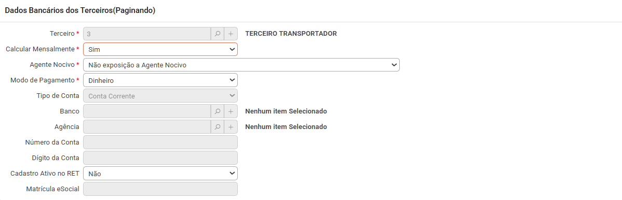This screenshot has height=200, width=622.
Task: Select the Número da Conta field
Action: pos(160,142)
